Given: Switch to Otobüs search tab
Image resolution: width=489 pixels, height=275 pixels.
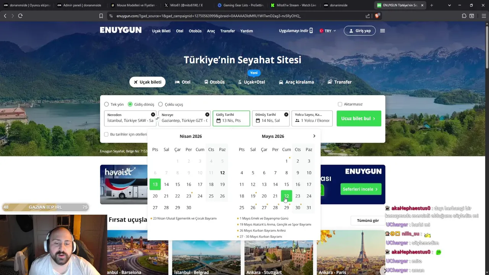Looking at the screenshot, I should [214, 82].
